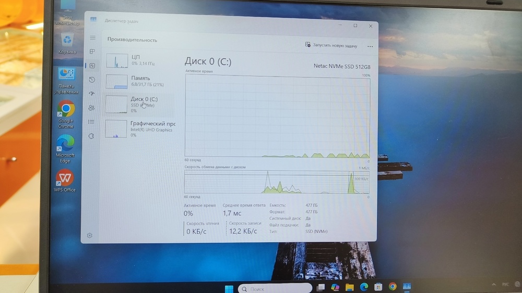522x293 pixels.
Task: Select the Память performance item
Action: (x=140, y=81)
